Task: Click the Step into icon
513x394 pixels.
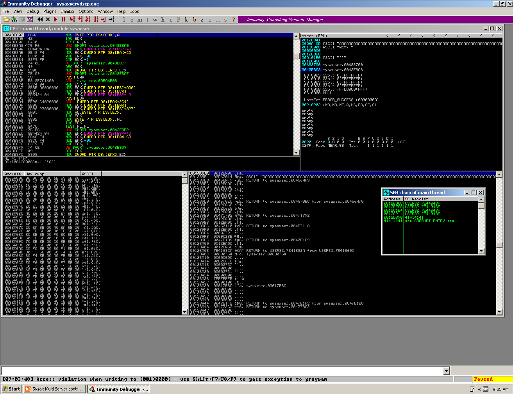Action: click(72, 20)
